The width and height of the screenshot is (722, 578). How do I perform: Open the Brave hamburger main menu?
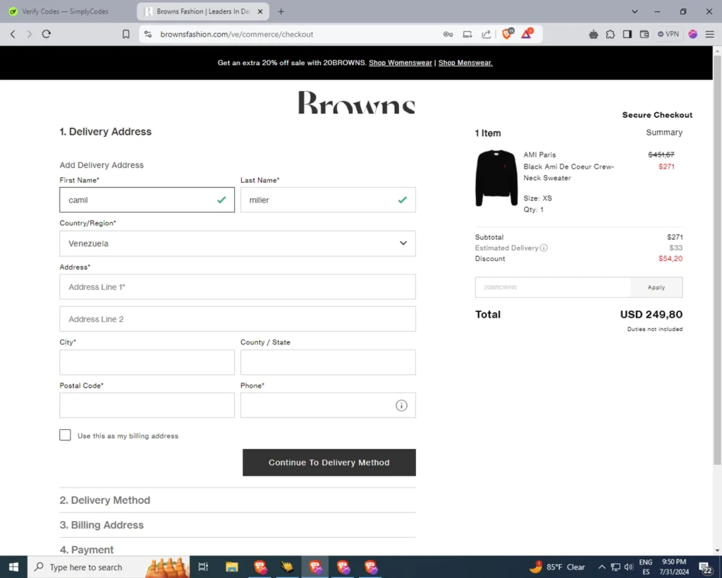point(709,34)
